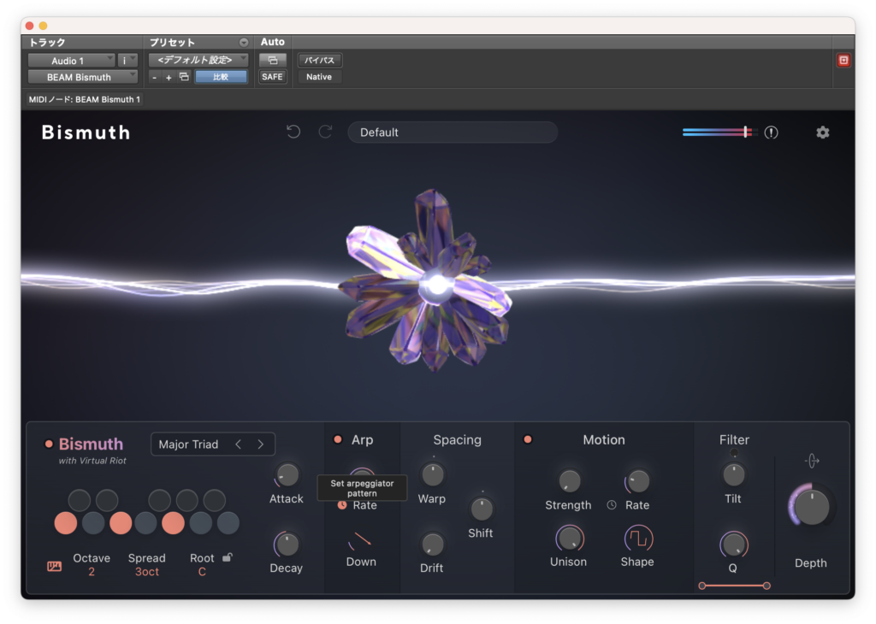Click the Attack knob
Screen dimensions: 876x624
pos(287,475)
